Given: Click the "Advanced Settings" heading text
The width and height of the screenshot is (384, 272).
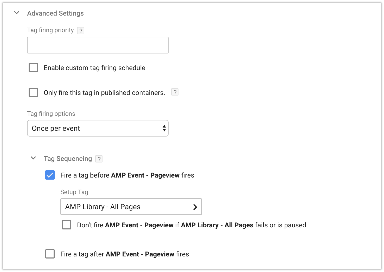Looking at the screenshot, I should point(55,13).
